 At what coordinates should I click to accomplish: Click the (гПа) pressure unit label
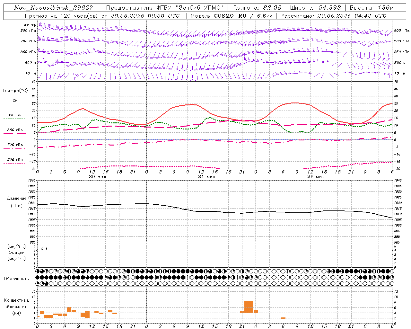pos(17,206)
